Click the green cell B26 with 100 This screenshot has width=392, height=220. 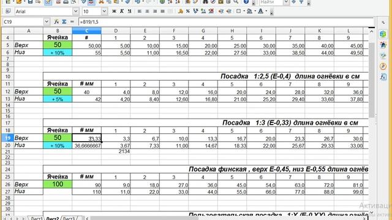point(58,185)
